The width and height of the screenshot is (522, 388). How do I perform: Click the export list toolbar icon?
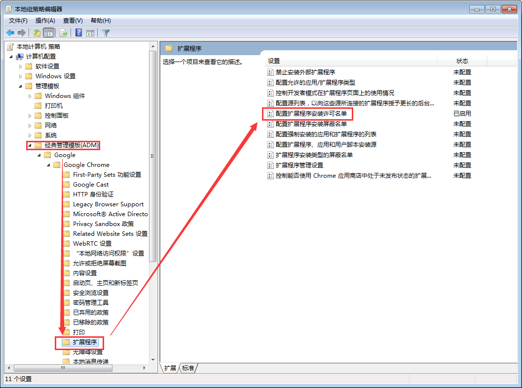62,32
